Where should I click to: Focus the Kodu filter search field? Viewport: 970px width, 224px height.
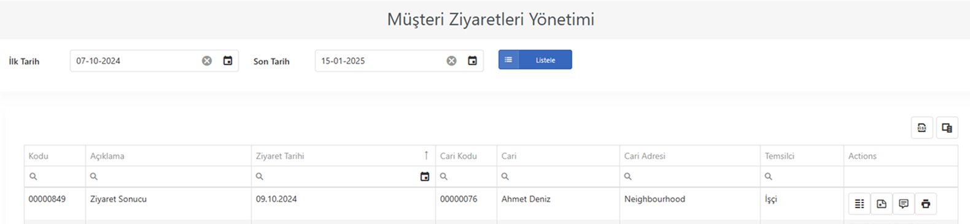55,177
